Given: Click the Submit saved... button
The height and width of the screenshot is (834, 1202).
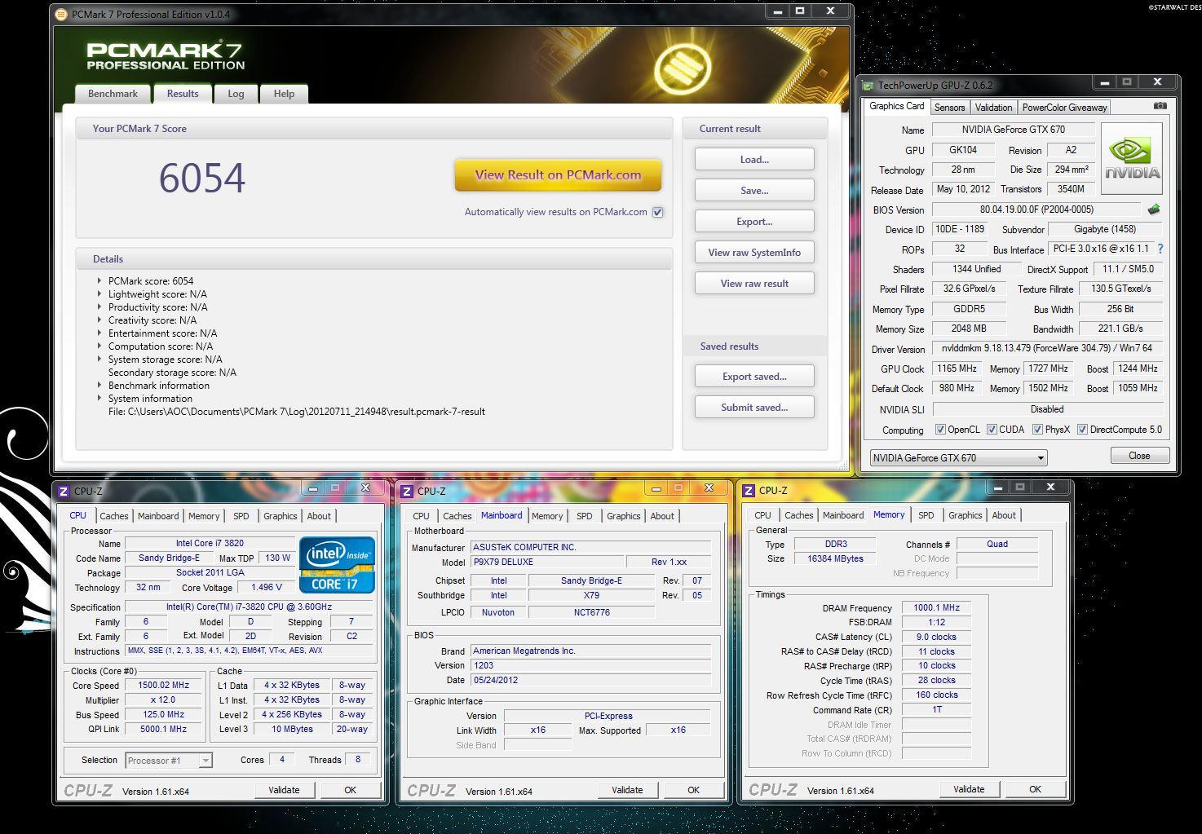Looking at the screenshot, I should point(754,408).
